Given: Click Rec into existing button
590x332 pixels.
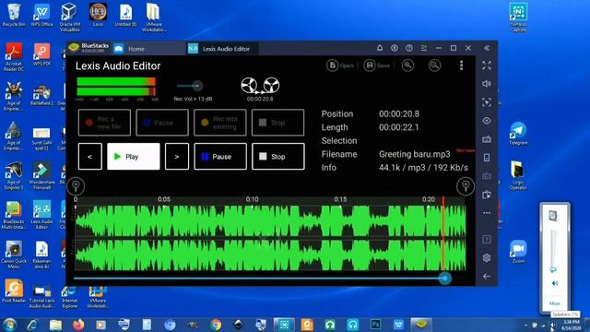Looking at the screenshot, I should coord(219,123).
